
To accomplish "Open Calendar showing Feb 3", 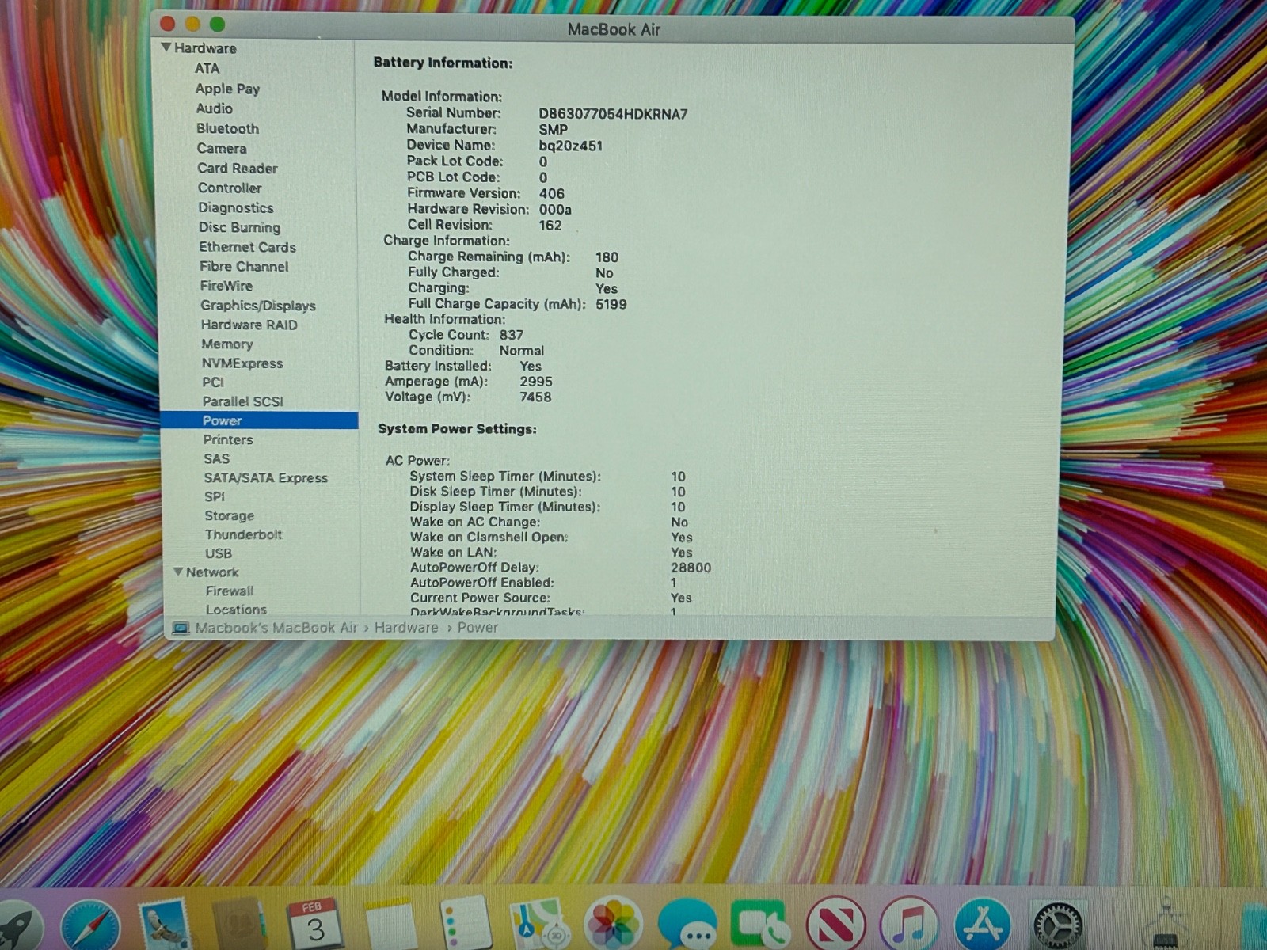I will tap(314, 925).
